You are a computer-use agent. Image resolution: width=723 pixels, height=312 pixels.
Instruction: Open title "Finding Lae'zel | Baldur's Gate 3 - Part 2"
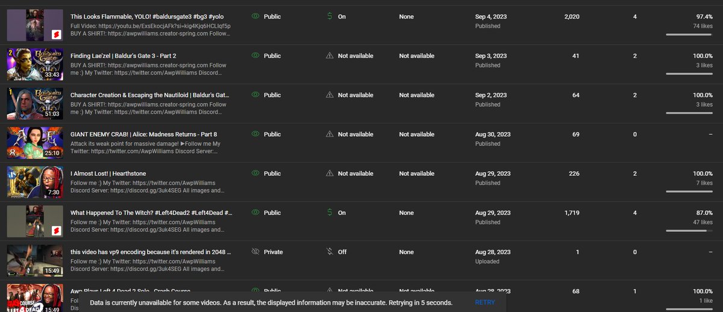point(124,56)
